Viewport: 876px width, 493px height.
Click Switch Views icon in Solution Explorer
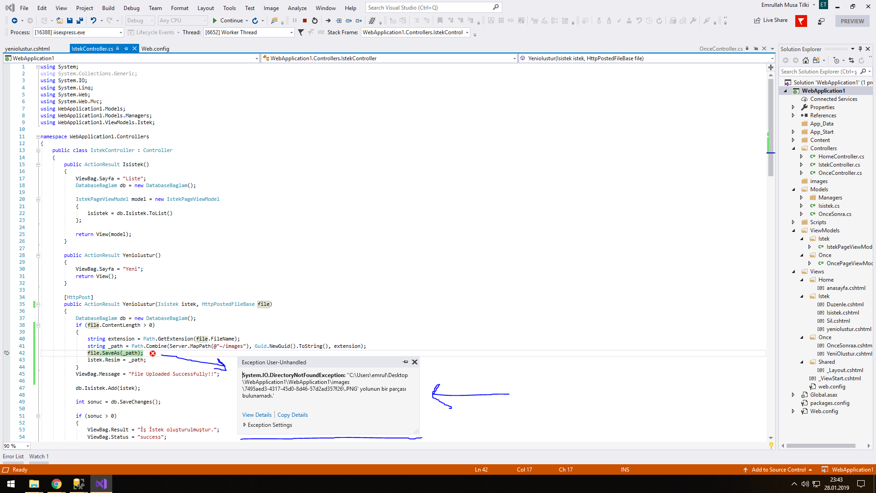tap(816, 60)
